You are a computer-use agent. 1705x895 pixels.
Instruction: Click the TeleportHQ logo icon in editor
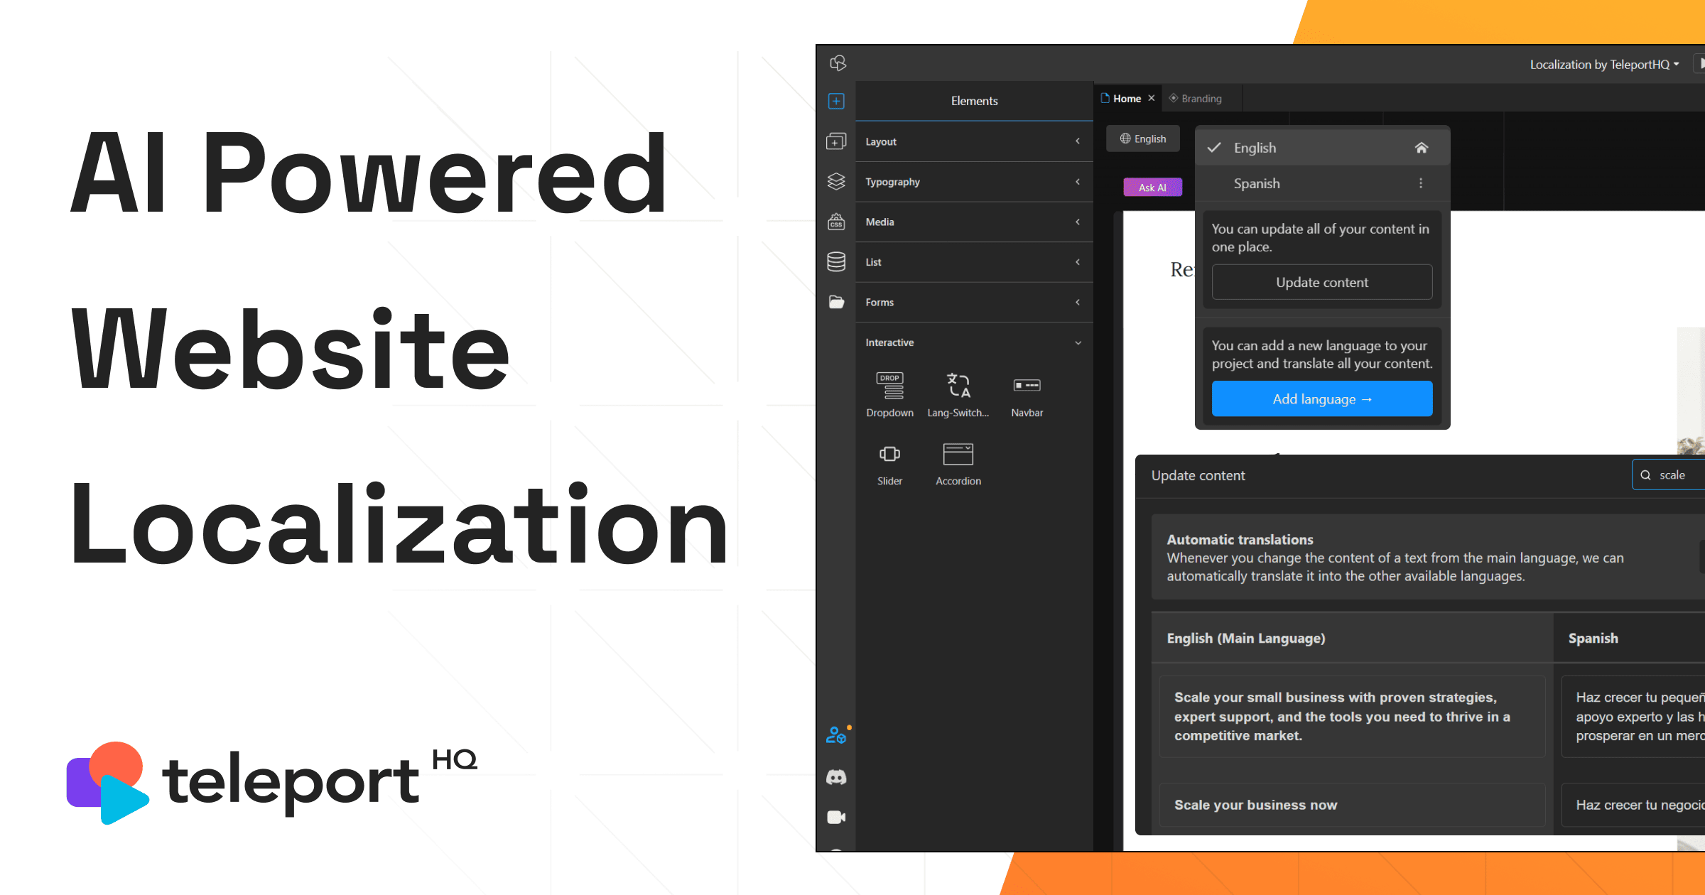pos(838,63)
